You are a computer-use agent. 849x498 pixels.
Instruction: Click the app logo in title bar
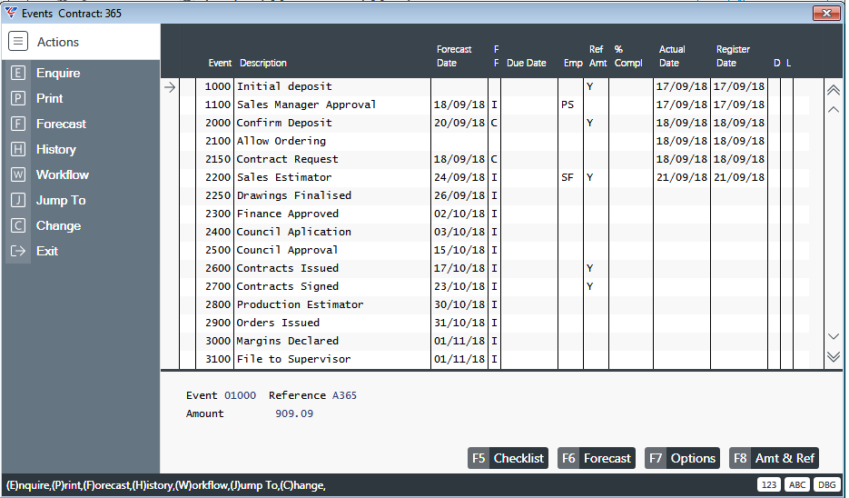pyautogui.click(x=11, y=13)
